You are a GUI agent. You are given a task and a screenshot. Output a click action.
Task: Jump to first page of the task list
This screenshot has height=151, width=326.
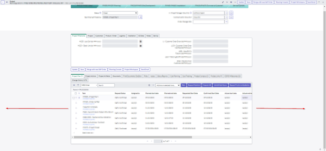click(x=148, y=141)
